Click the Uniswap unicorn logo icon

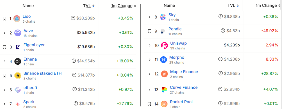(x=164, y=46)
